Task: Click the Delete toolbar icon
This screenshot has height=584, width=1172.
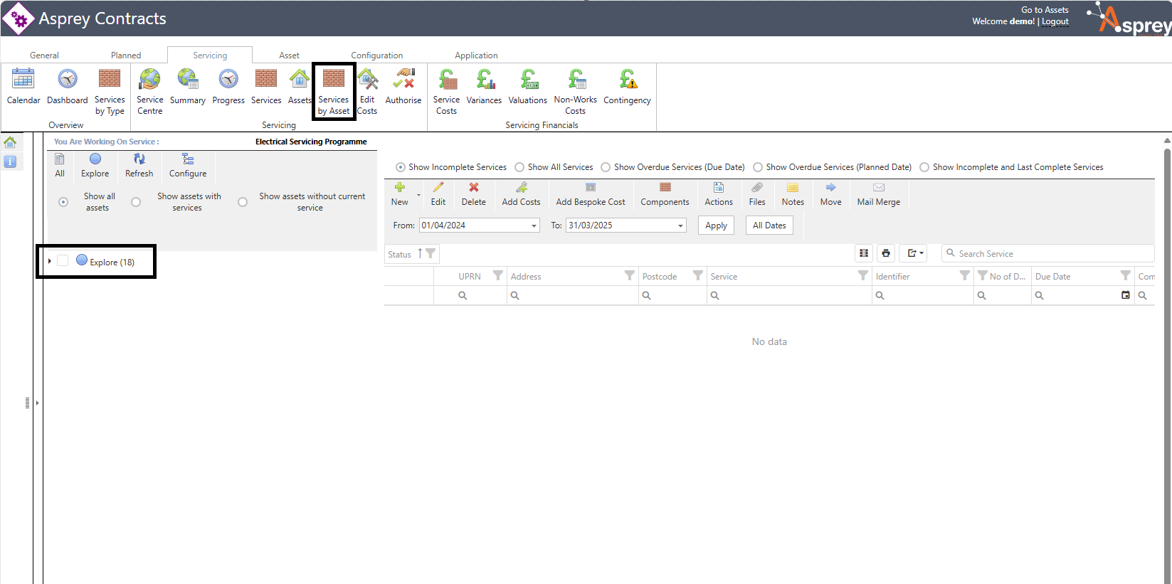Action: point(474,193)
